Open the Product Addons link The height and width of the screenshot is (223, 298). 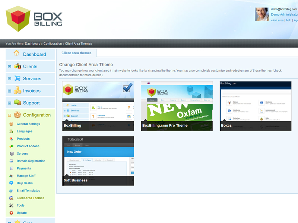tap(28, 146)
